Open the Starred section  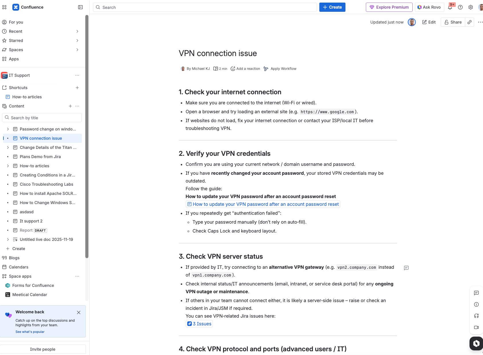pos(16,41)
